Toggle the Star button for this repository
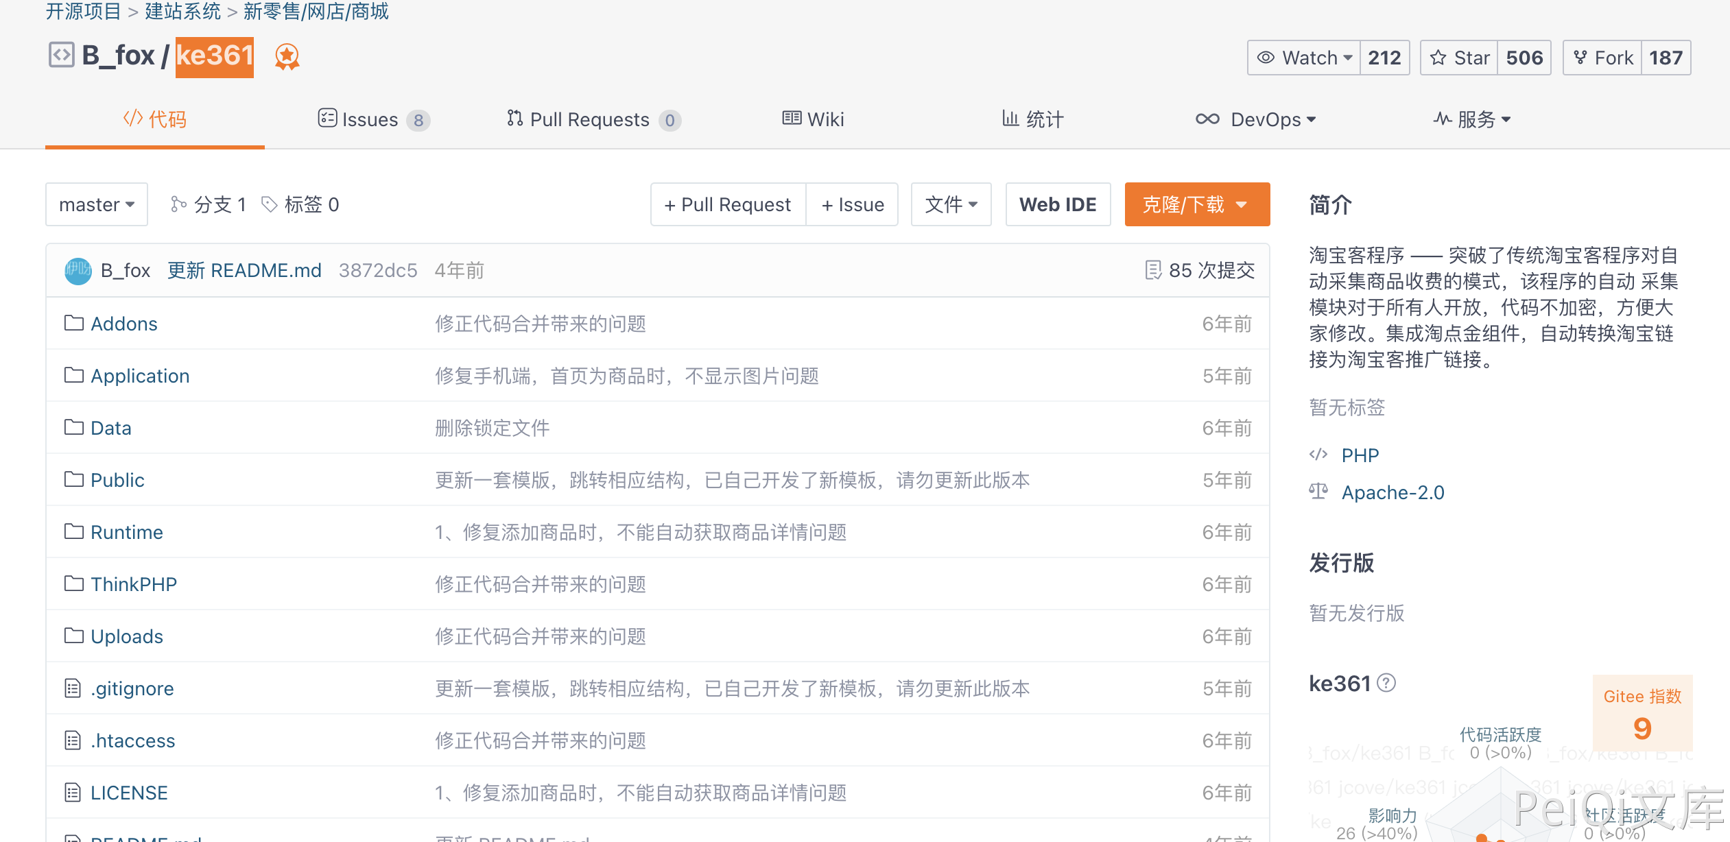 click(1459, 58)
